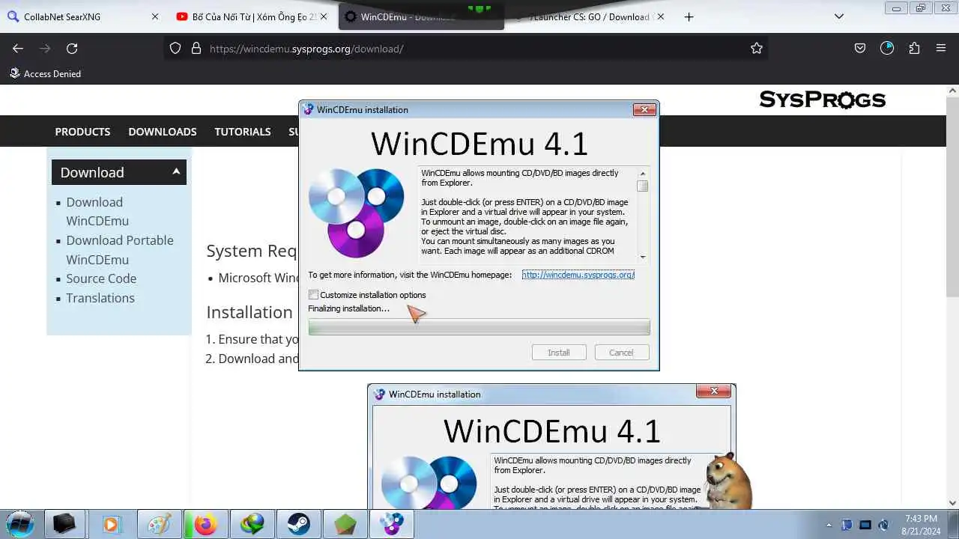Close the CollabNet SearXNG tab
This screenshot has width=959, height=539.
155,16
